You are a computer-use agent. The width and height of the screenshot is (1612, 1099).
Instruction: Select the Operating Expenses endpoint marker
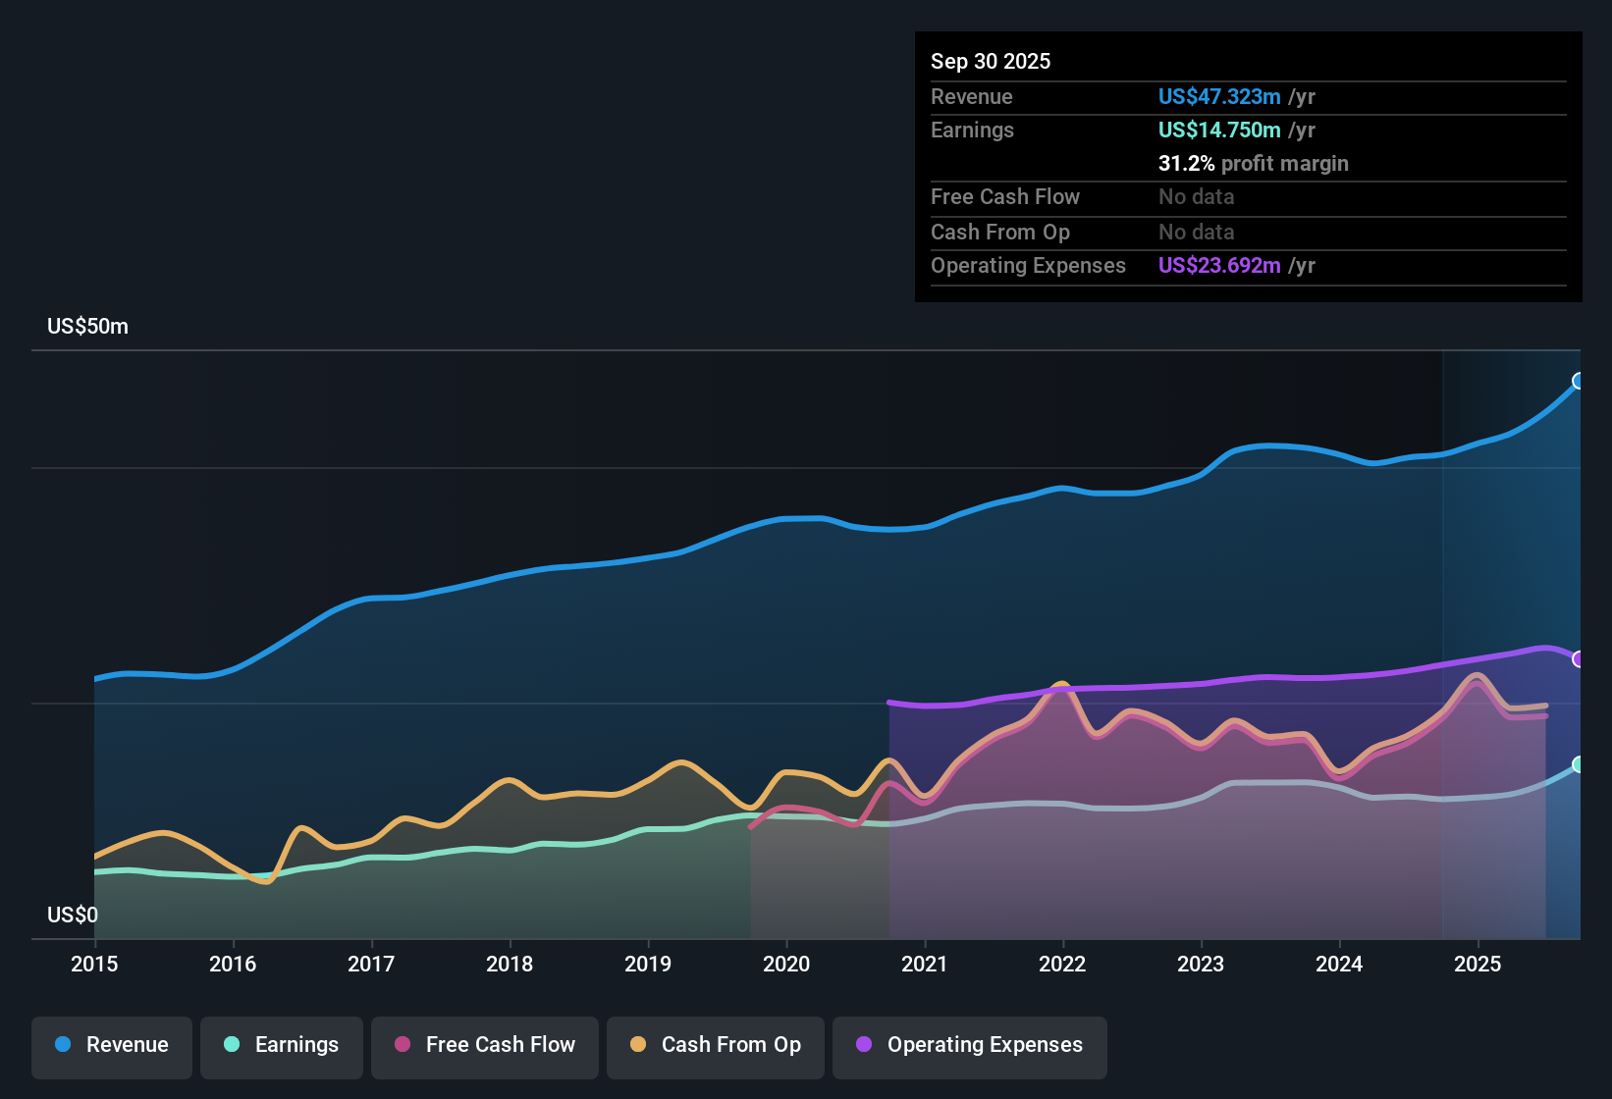click(x=1579, y=659)
